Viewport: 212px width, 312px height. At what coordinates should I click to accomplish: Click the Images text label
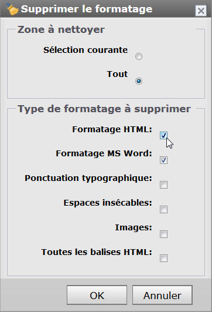coord(134,227)
